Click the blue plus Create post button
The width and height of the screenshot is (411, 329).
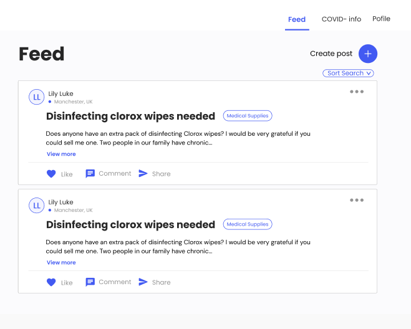[x=368, y=54]
